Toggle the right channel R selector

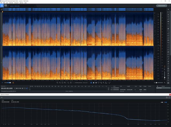pos(1,63)
